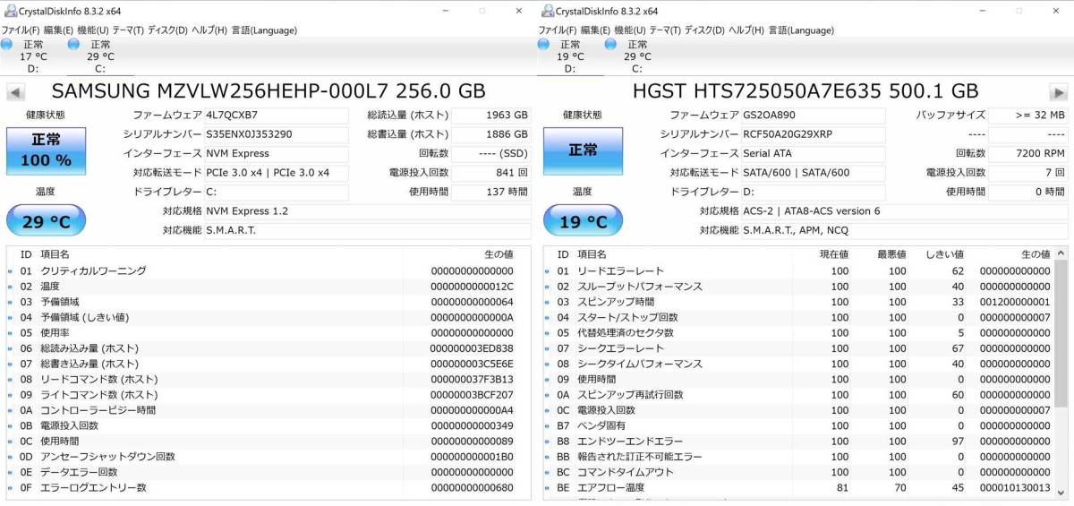Select row 07 シークエラーレート

(798, 348)
